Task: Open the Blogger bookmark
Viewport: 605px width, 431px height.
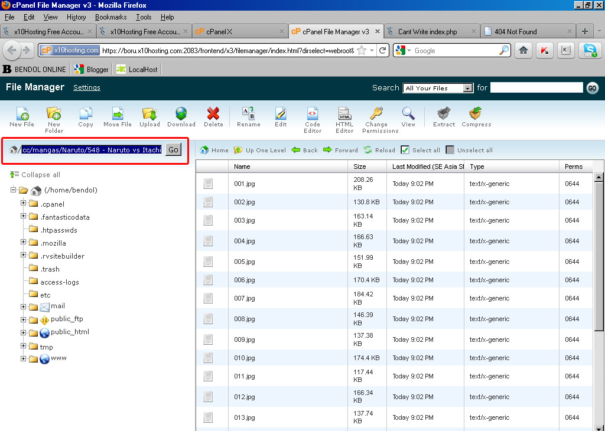Action: tap(92, 70)
